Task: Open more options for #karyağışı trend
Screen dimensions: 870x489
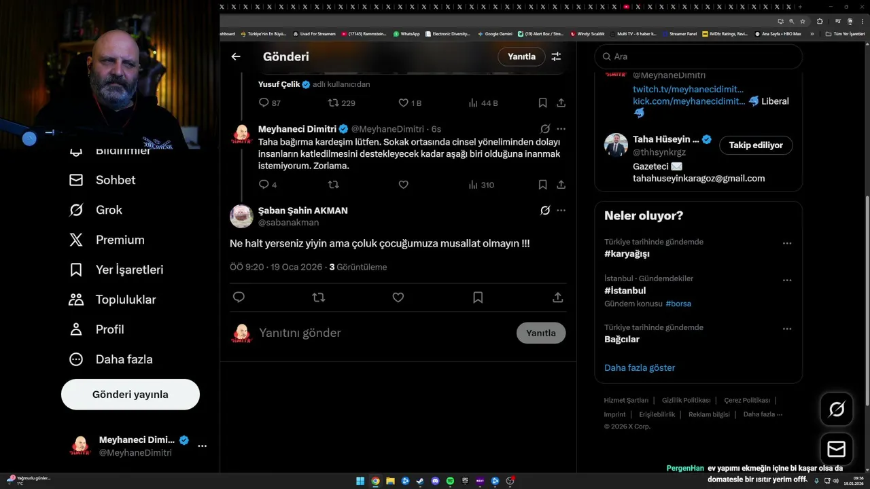Action: pos(787,243)
